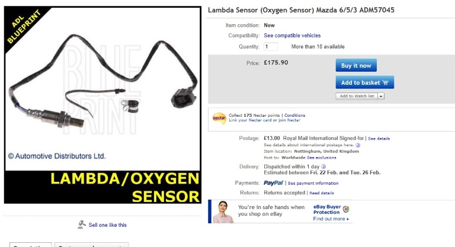Click the PayPal logo

[273, 183]
